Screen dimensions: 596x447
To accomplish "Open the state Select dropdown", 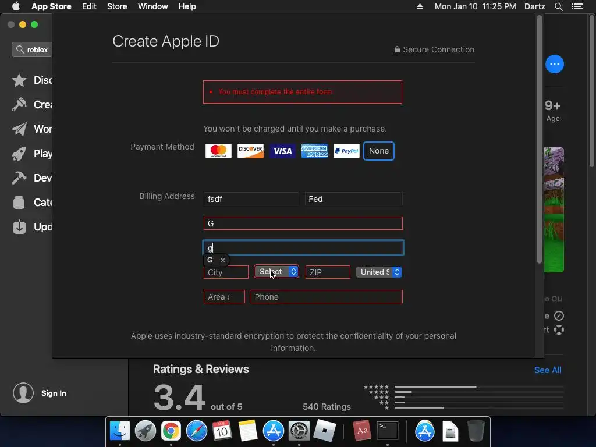I will pos(276,272).
